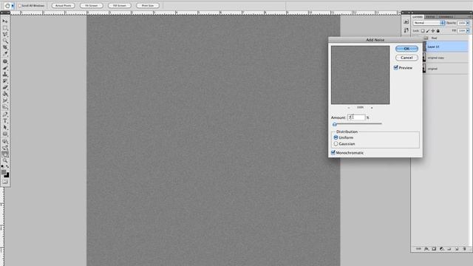This screenshot has height=266, width=473.
Task: Select the Spot Healing Brush tool
Action: [5, 61]
